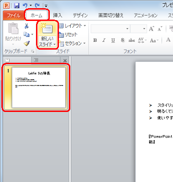Undo the last action
The width and height of the screenshot is (173, 182).
[25, 5]
